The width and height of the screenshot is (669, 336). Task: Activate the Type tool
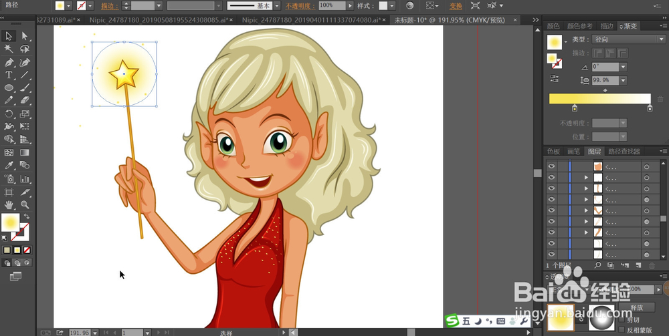tap(9, 75)
